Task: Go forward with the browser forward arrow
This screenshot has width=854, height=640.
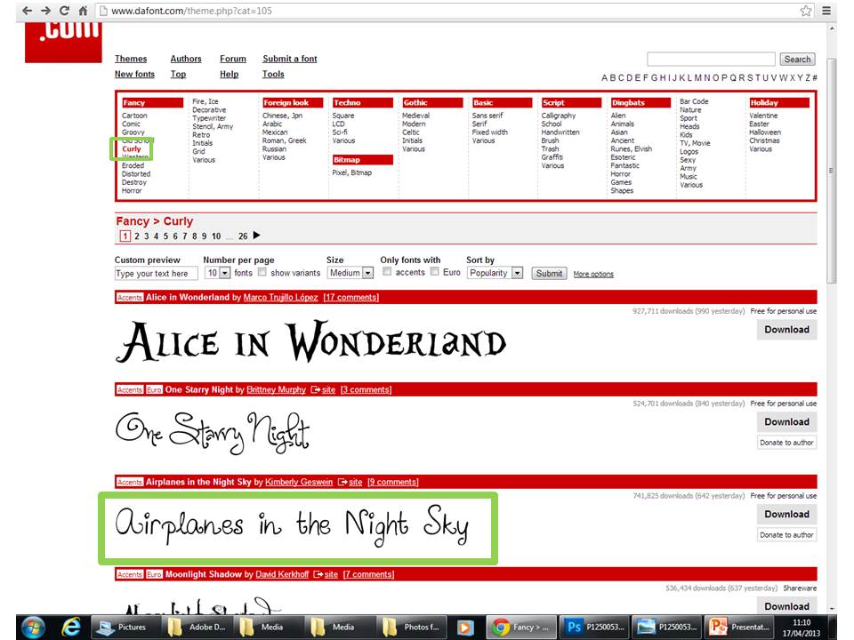Action: tap(45, 11)
